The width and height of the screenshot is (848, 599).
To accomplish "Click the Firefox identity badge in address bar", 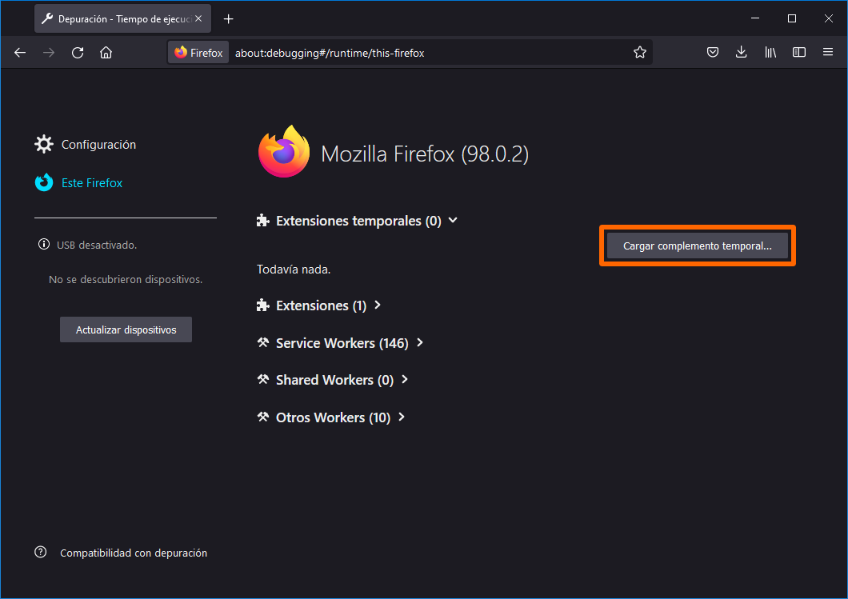I will click(x=198, y=53).
